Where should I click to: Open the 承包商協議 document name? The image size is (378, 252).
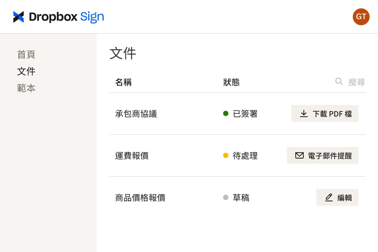tap(136, 113)
